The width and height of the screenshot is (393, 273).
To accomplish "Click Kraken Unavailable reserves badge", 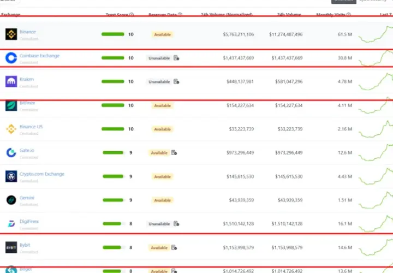I will tap(159, 82).
